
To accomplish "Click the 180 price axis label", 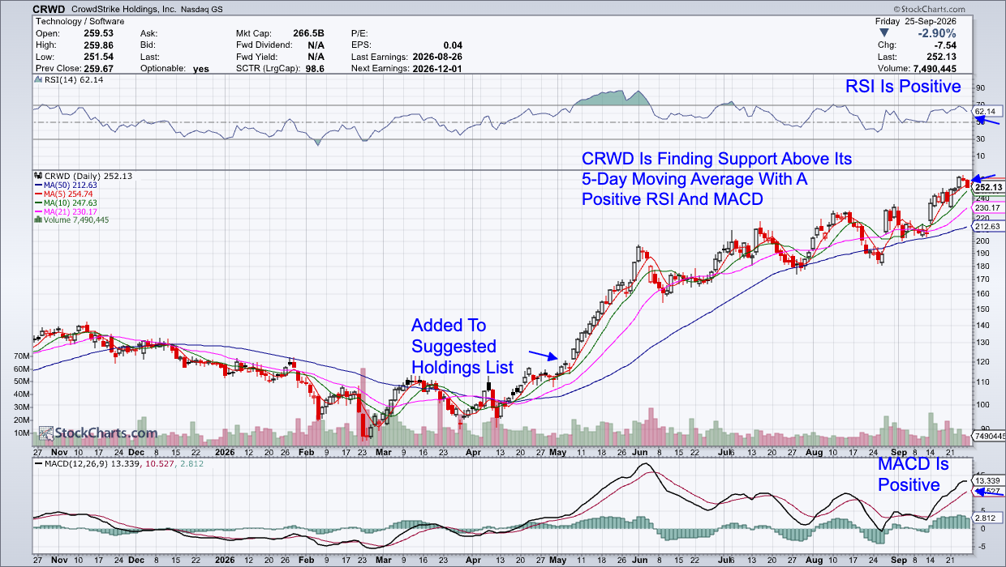I will click(x=982, y=266).
